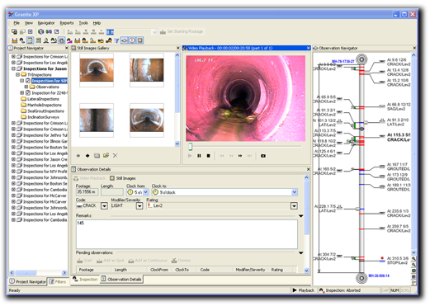Stop the video playback
Screen dimensions: 430x306
pyautogui.click(x=208, y=156)
